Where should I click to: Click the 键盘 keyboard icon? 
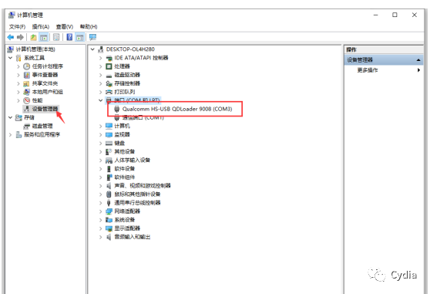pyautogui.click(x=109, y=143)
